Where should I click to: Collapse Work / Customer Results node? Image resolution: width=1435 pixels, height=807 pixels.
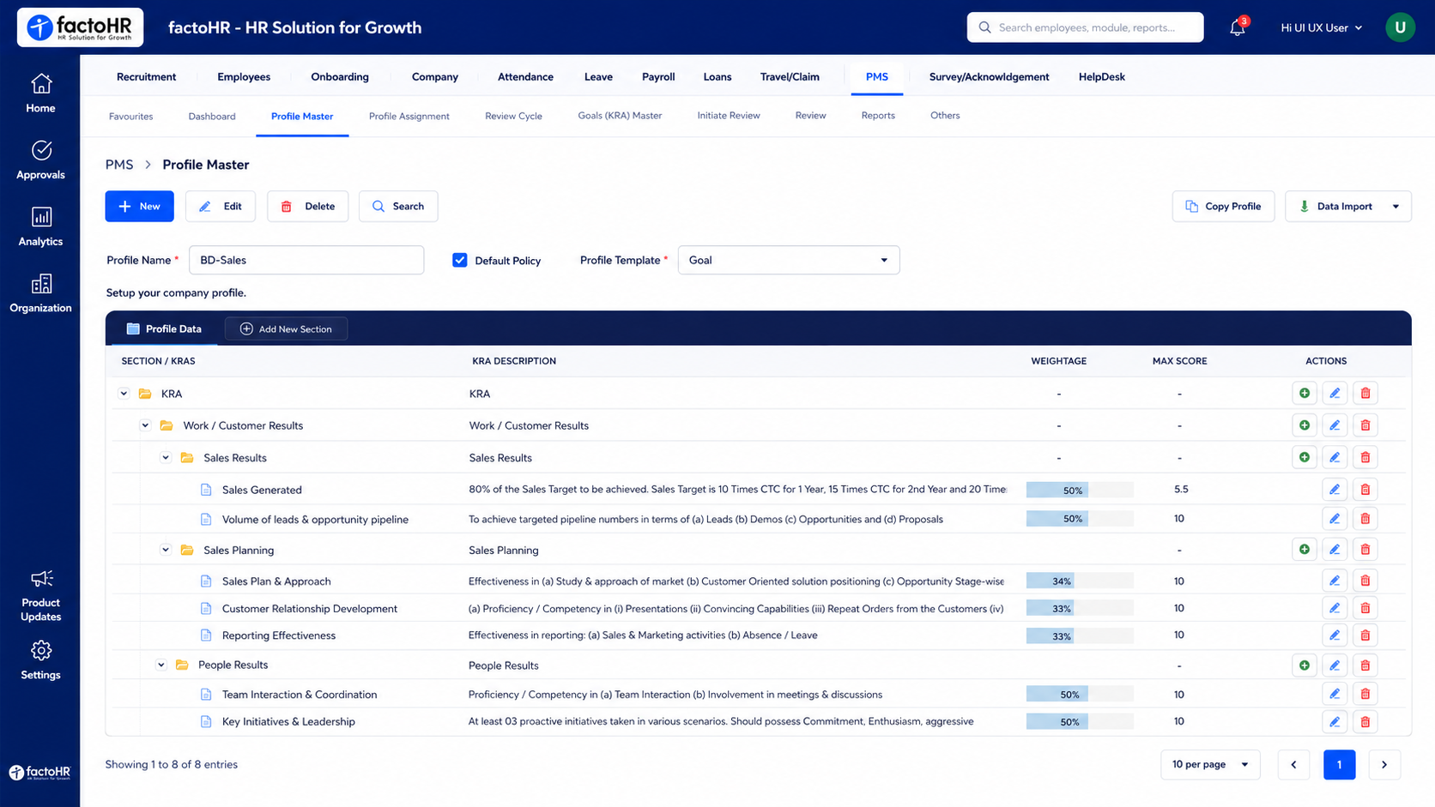[x=145, y=425]
